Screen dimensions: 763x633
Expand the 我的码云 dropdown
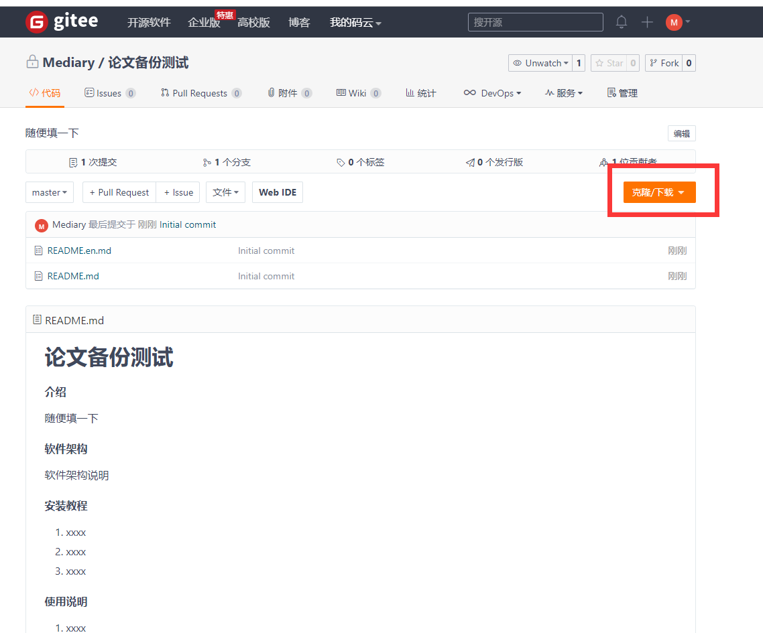(355, 22)
